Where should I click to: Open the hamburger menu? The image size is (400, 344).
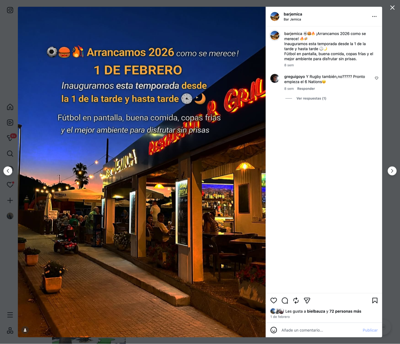pyautogui.click(x=10, y=315)
